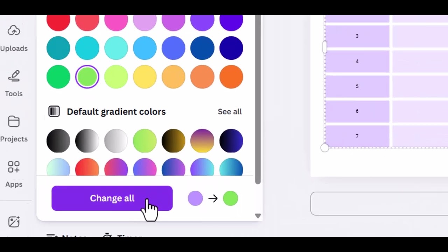Pick the green gradient swatch
This screenshot has width=448, height=252.
coord(145,141)
